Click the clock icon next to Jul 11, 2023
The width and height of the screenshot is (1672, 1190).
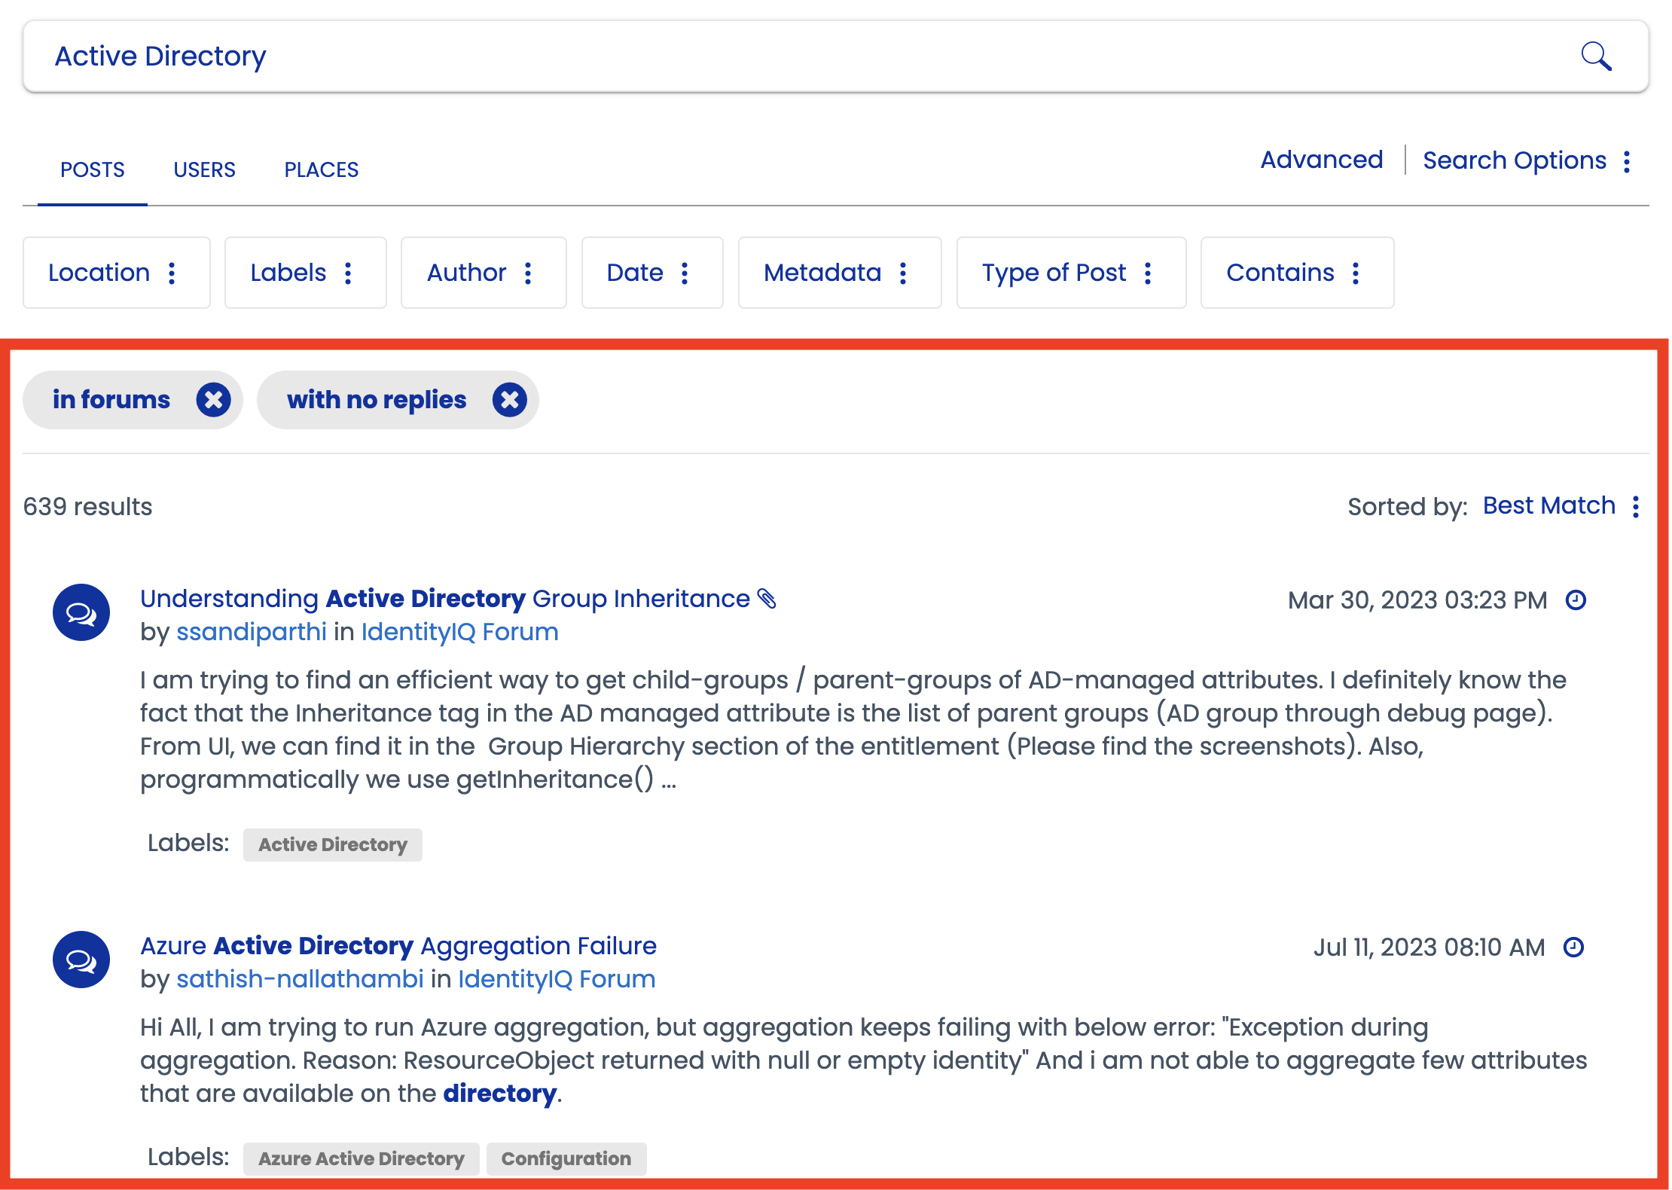tap(1574, 947)
